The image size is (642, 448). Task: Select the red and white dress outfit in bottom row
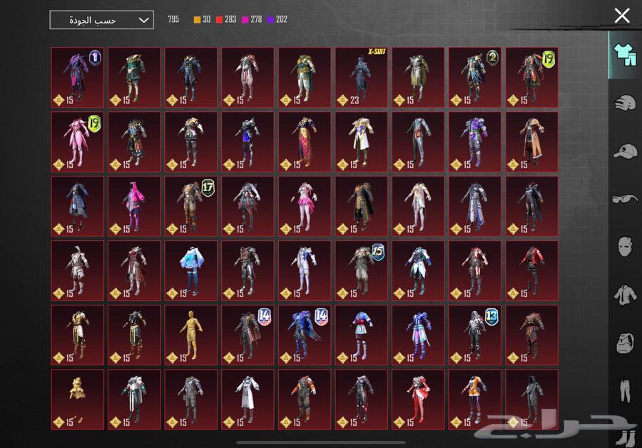(x=418, y=400)
